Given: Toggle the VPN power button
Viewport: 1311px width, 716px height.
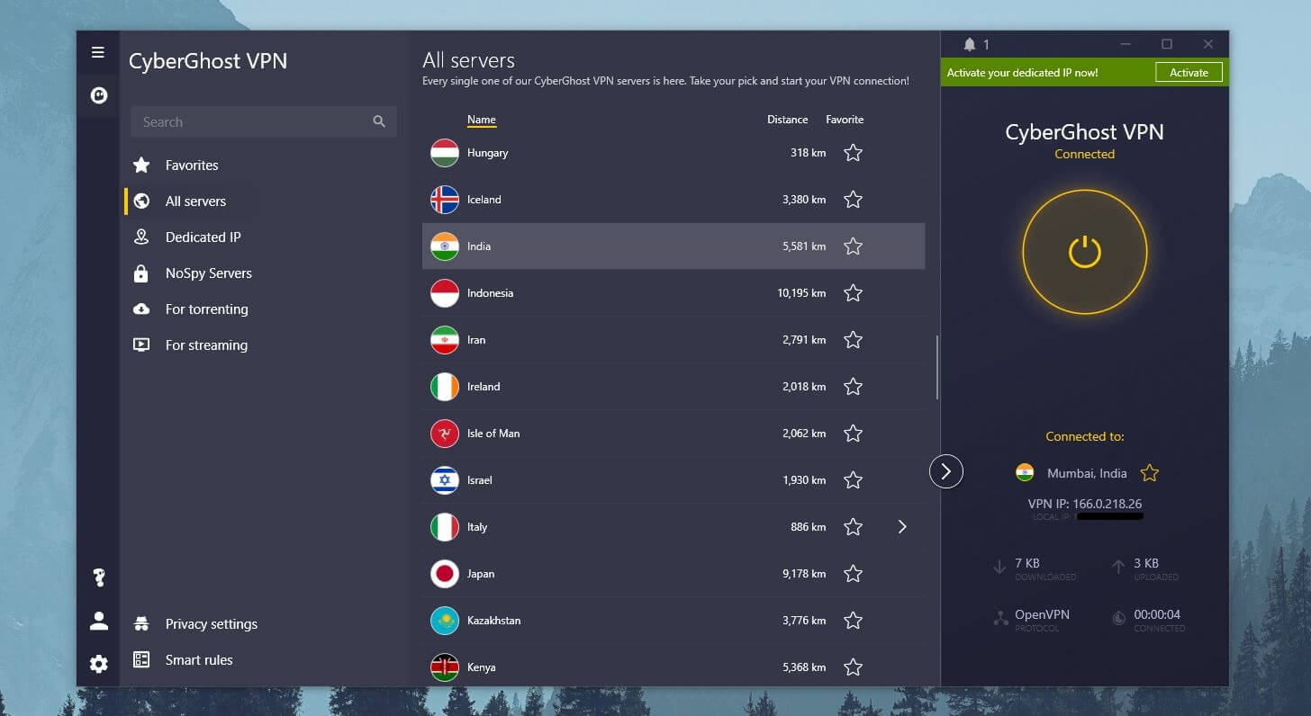Looking at the screenshot, I should point(1085,252).
